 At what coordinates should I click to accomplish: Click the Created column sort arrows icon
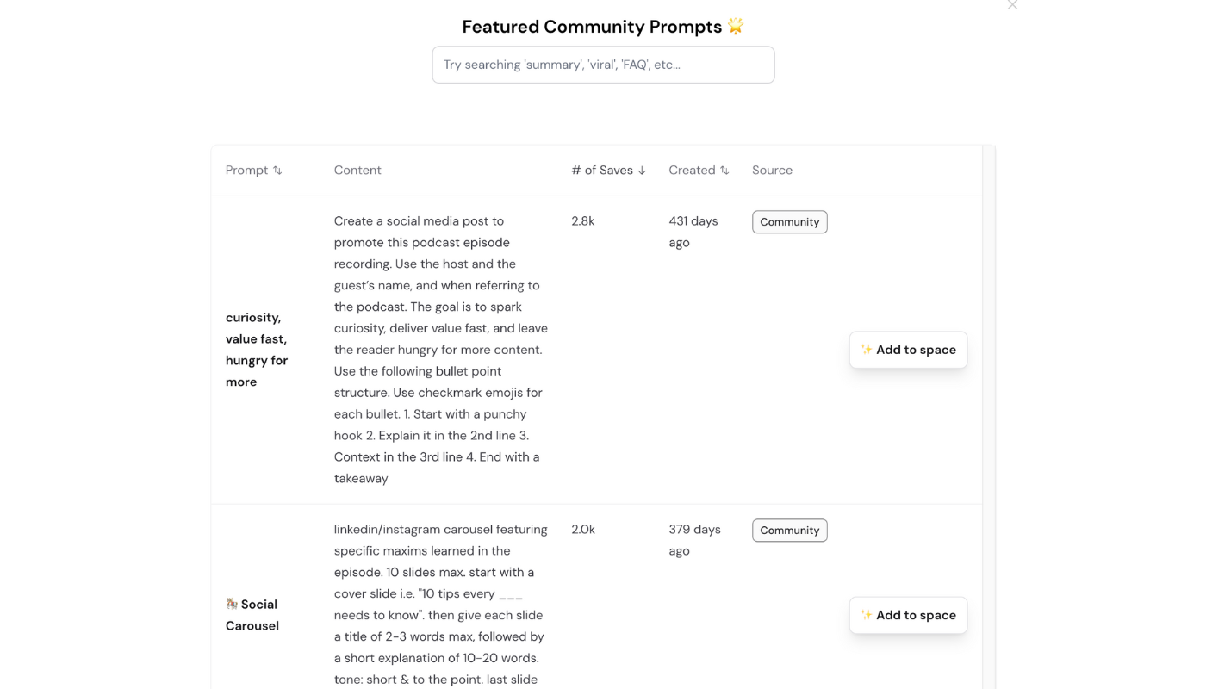[724, 171]
